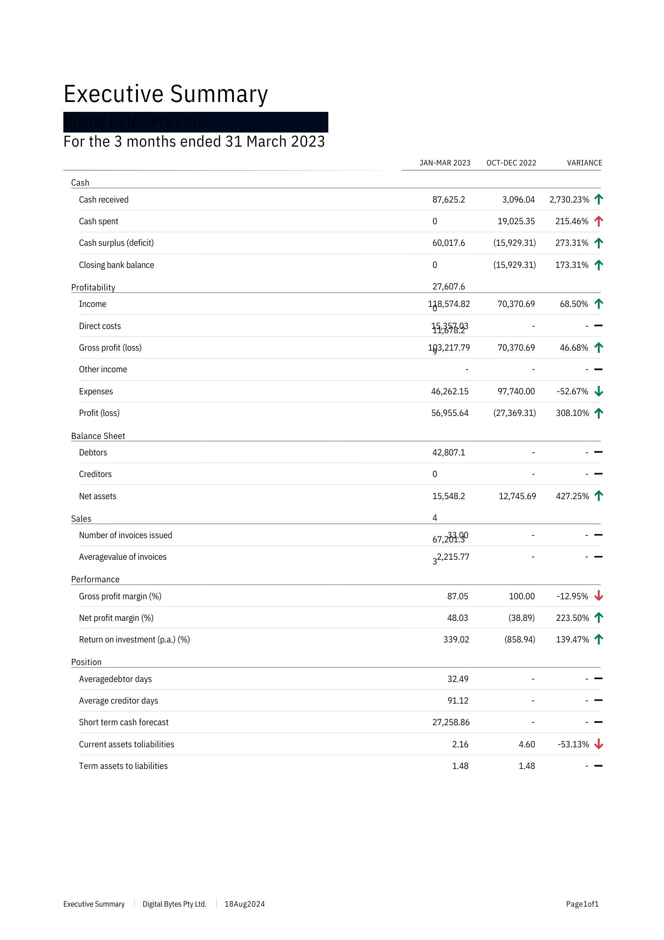Click the red up arrow for Cash spent

tap(598, 221)
